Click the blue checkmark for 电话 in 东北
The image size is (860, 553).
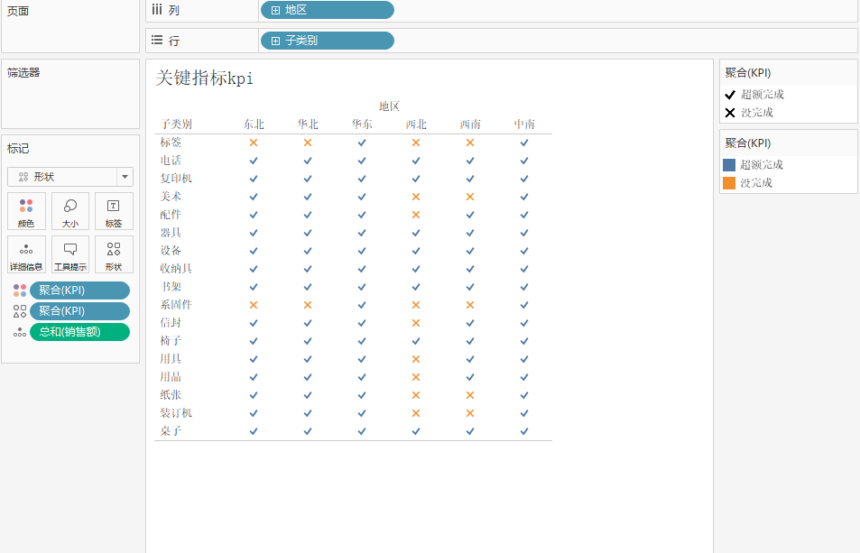coord(254,161)
